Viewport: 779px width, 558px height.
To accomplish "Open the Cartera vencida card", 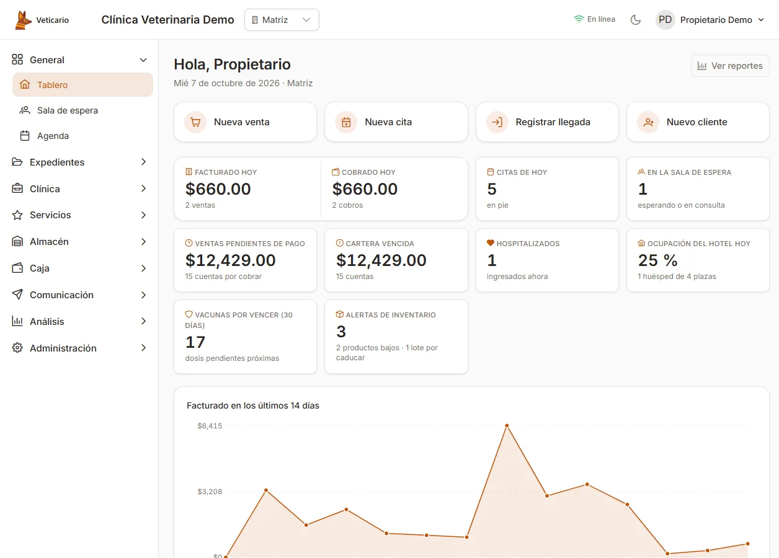I will 396,260.
